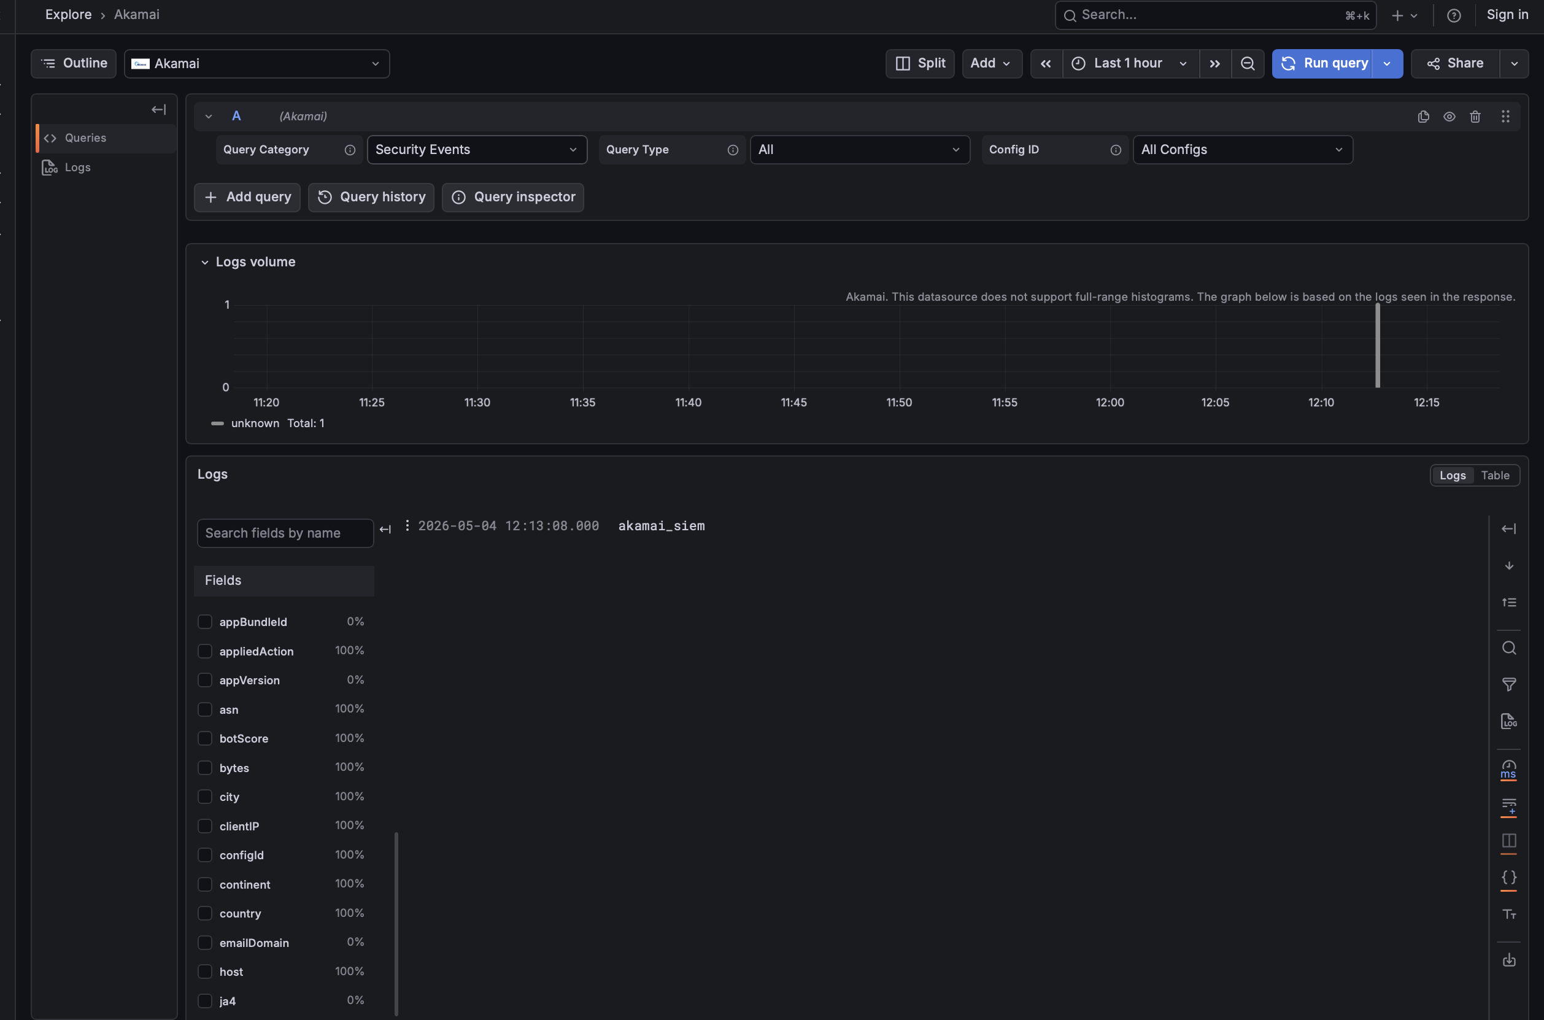
Task: Click the Search fields by name input
Action: 285,533
